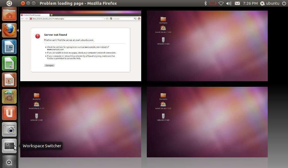Start LibreOffice Impress from the launcher
Viewport: 288px width, 168px height.
point(9,80)
